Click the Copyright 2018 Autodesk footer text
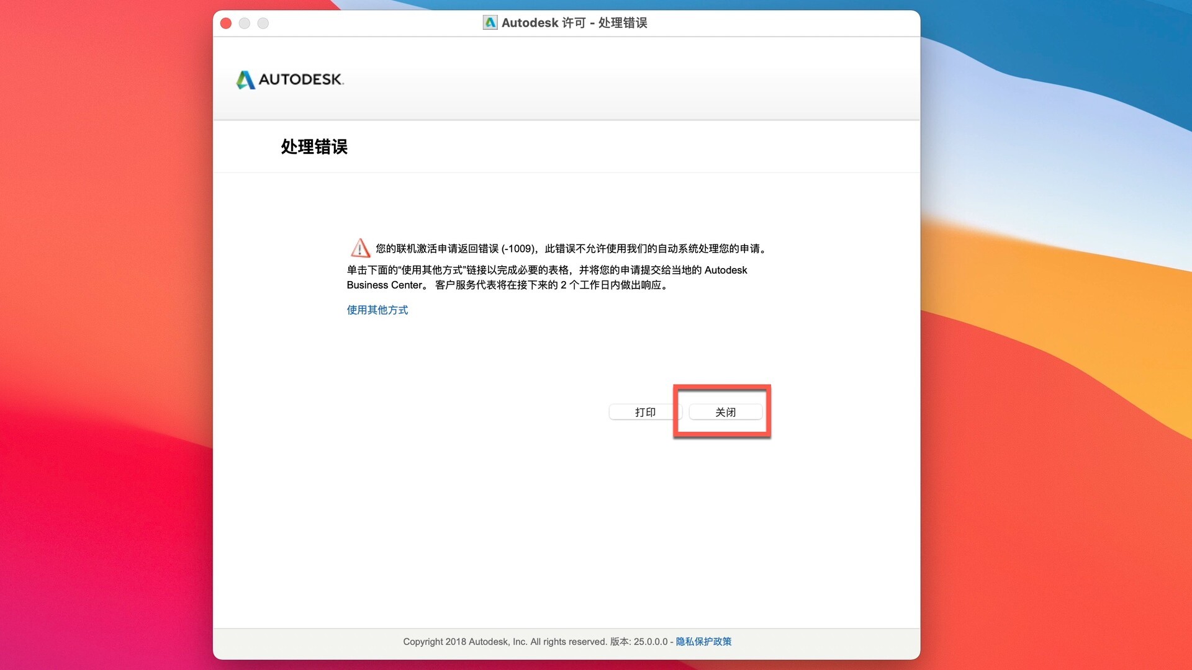1192x670 pixels. tap(504, 641)
